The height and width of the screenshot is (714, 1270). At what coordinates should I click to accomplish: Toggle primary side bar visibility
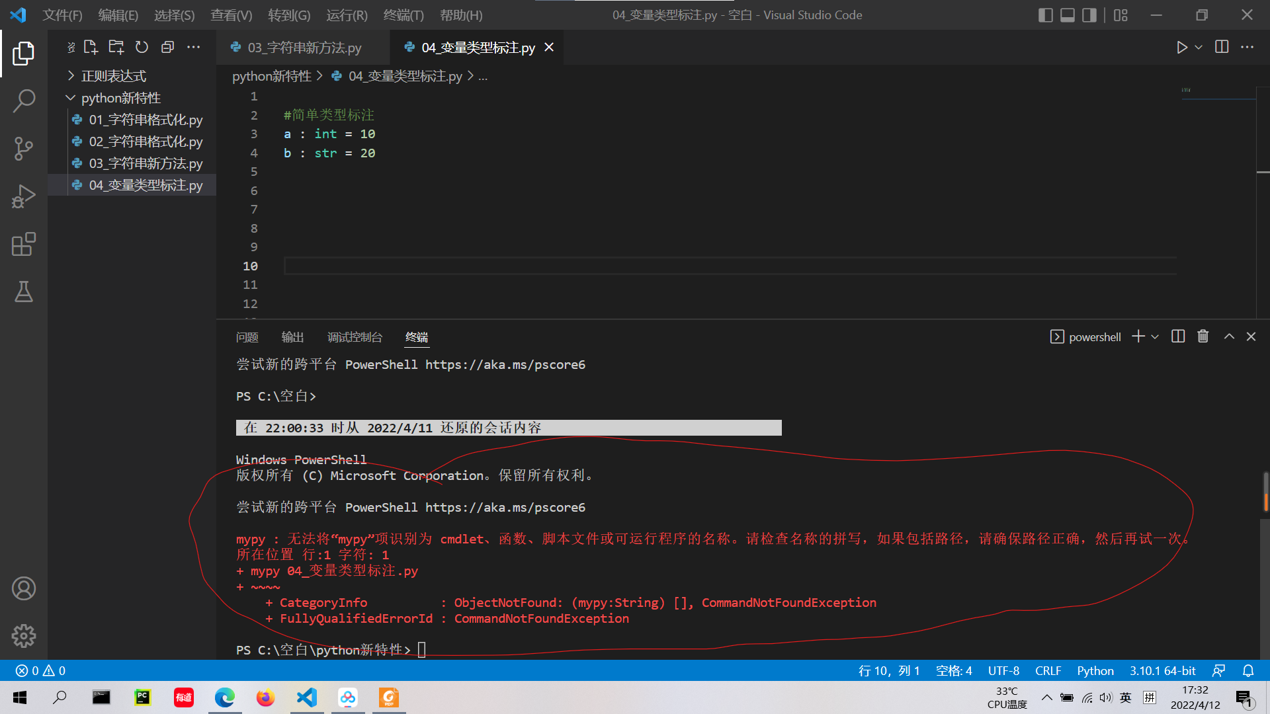(x=1046, y=15)
